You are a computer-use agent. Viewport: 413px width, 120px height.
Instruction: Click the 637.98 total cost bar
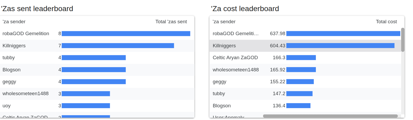(x=343, y=34)
